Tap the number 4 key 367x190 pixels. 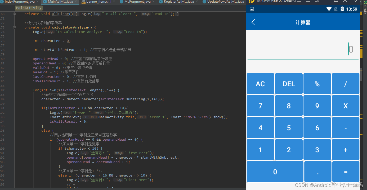pos(260,128)
